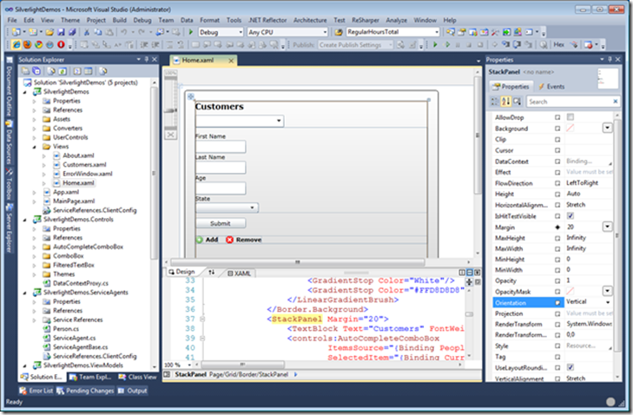The width and height of the screenshot is (633, 415).
Task: Click the Cut scissors icon
Action: point(86,32)
